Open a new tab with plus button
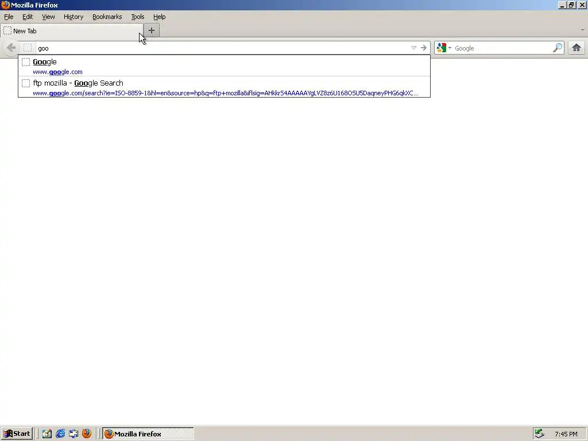The image size is (588, 441). (152, 31)
